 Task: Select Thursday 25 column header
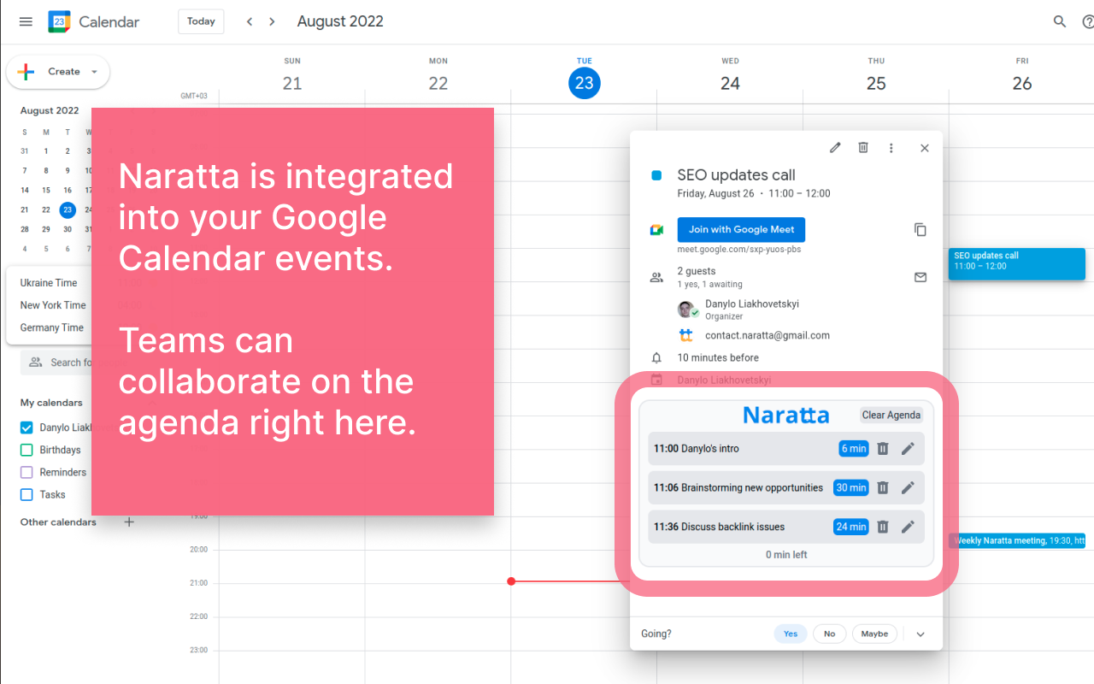pyautogui.click(x=876, y=76)
